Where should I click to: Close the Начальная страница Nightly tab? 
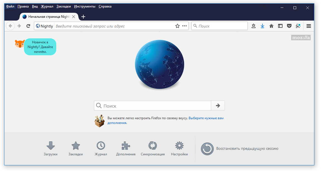[74, 17]
